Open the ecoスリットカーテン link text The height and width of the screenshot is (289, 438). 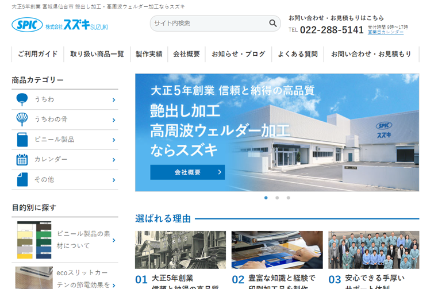tap(83, 279)
